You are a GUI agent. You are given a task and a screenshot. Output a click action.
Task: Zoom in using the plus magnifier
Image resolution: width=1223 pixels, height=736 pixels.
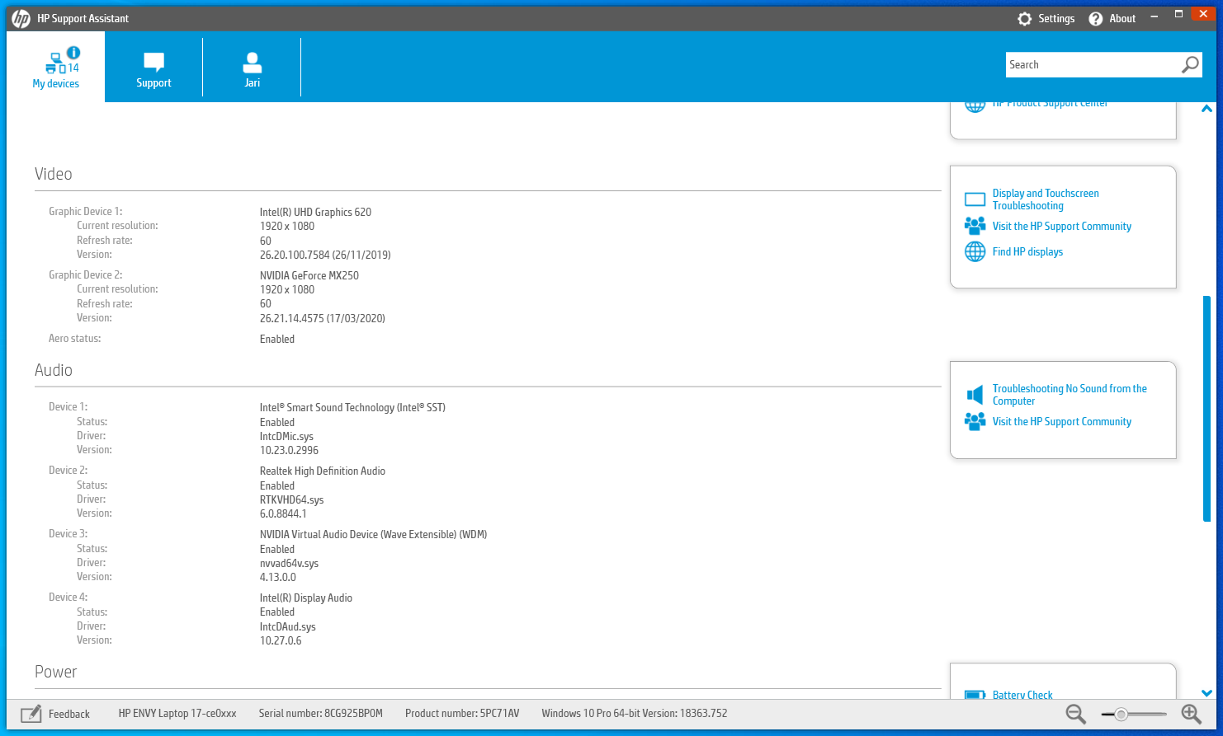[x=1191, y=714]
